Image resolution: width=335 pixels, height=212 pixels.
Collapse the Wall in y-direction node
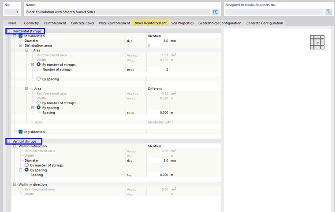pos(15,184)
